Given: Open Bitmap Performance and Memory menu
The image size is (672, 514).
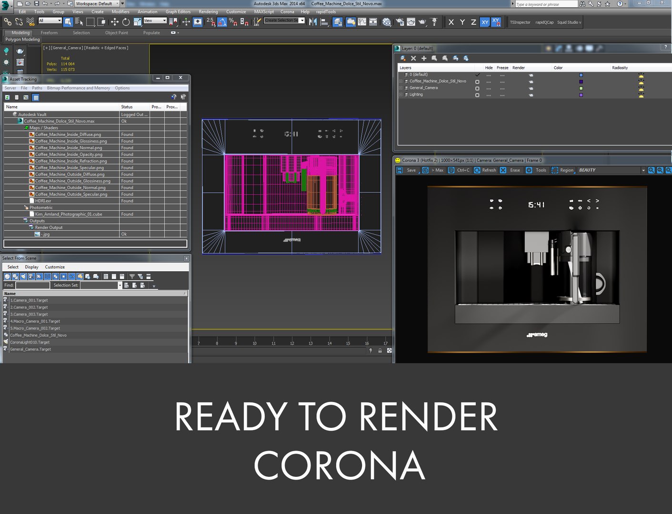Looking at the screenshot, I should tap(79, 88).
